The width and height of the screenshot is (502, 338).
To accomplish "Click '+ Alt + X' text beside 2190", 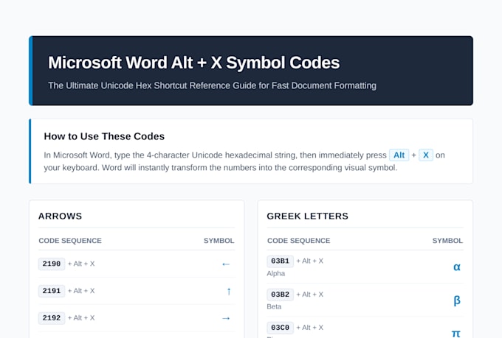I will [x=81, y=264].
